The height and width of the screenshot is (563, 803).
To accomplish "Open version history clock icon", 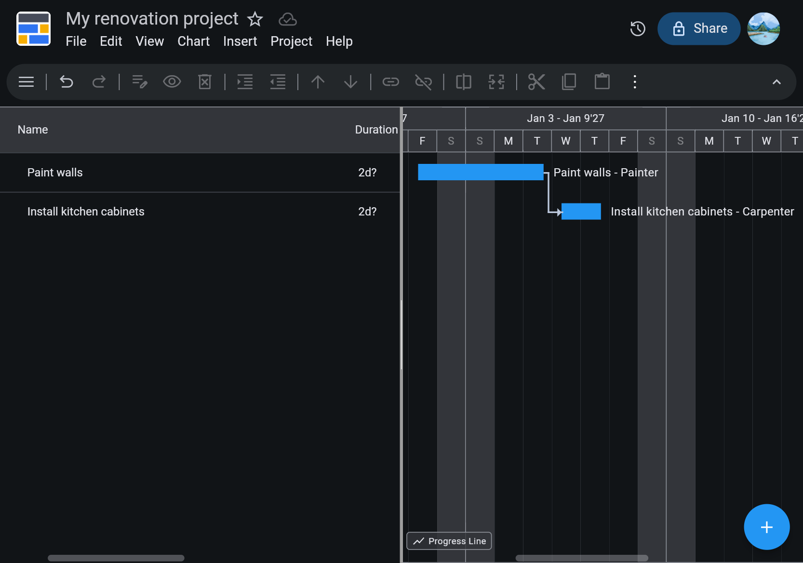I will pyautogui.click(x=637, y=28).
